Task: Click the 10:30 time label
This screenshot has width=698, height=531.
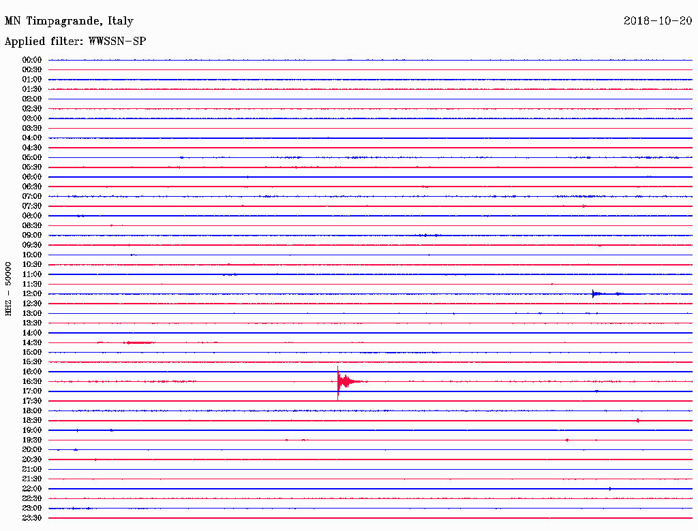Action: [32, 265]
